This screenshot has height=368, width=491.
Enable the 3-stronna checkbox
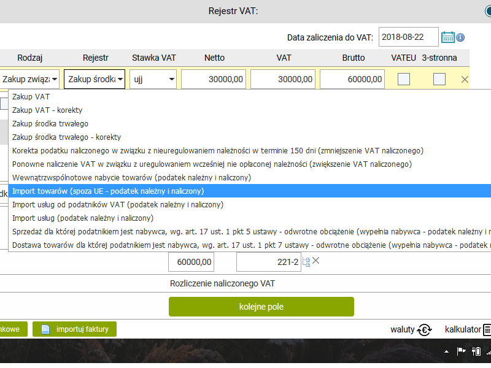tap(439, 79)
